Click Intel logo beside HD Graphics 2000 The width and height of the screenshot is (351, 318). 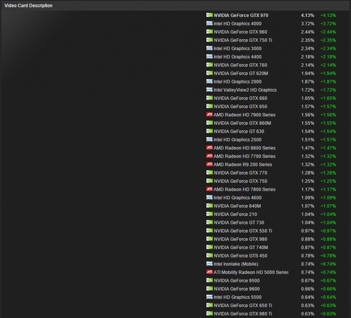(x=209, y=81)
